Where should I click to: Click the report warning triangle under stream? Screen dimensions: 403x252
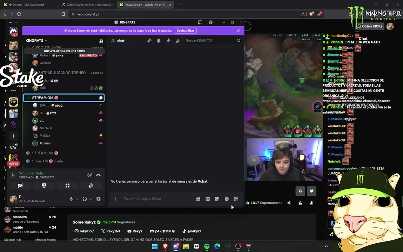tap(300, 203)
